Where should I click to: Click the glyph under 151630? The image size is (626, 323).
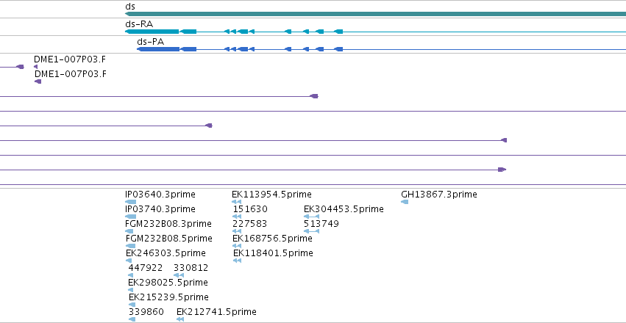pyautogui.click(x=237, y=217)
